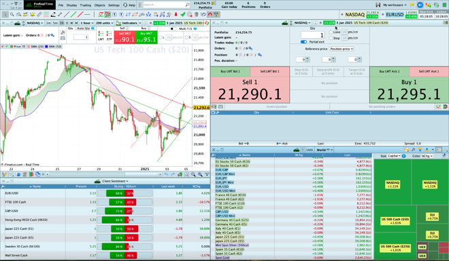This screenshot has height=261, width=449.
Task: Click the red down arrow drawing tool
Action: click(176, 14)
